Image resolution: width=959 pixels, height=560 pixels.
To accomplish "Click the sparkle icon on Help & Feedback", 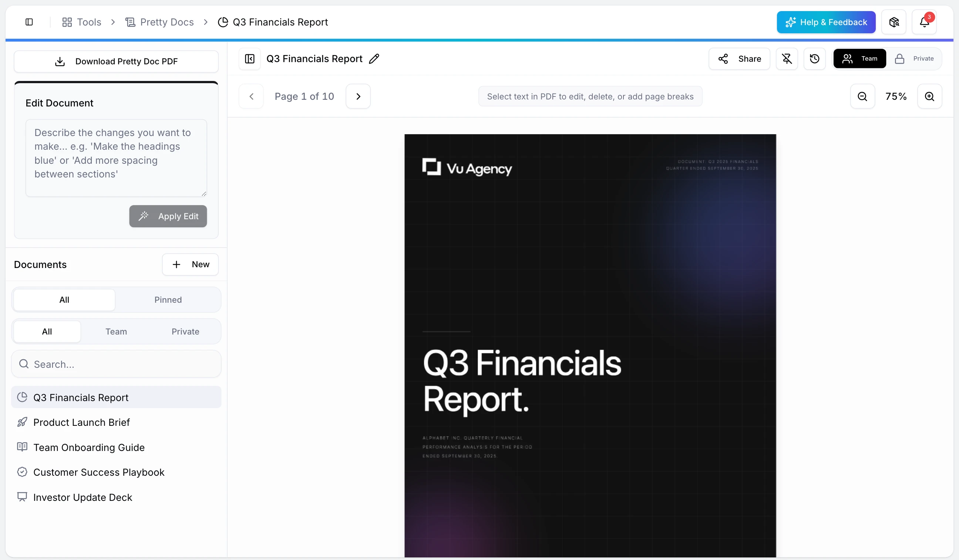I will click(x=790, y=22).
